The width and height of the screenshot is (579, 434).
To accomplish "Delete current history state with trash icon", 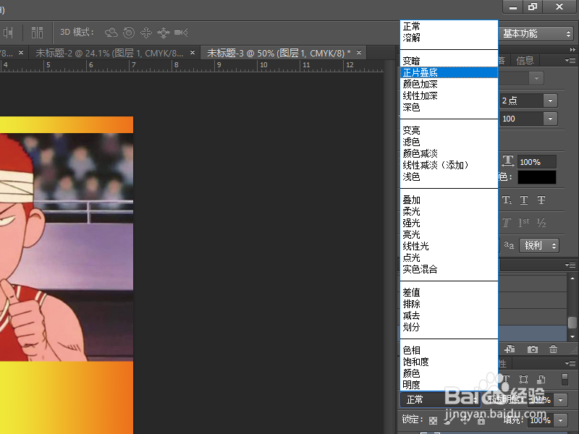I will [553, 349].
